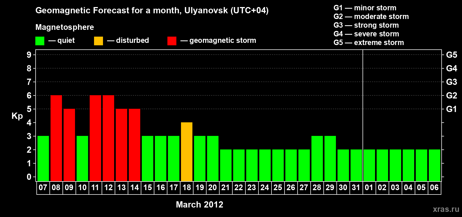Viewport: 462px width, 217px height.
Task: Select the red bar for March 12
Action: click(108, 138)
